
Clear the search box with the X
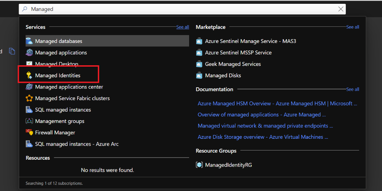pyautogui.click(x=341, y=9)
